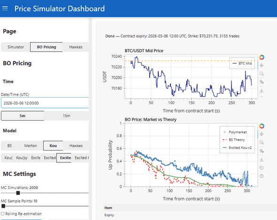
Task: Click the 'MC Sample Points: 10' label
Action: tap(19, 201)
